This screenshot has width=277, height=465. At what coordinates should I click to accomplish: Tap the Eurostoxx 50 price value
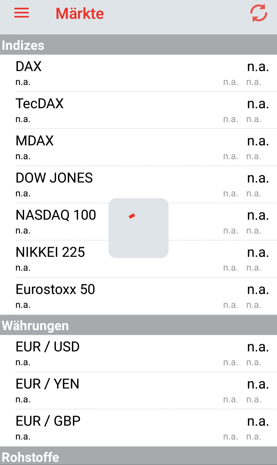click(x=258, y=290)
